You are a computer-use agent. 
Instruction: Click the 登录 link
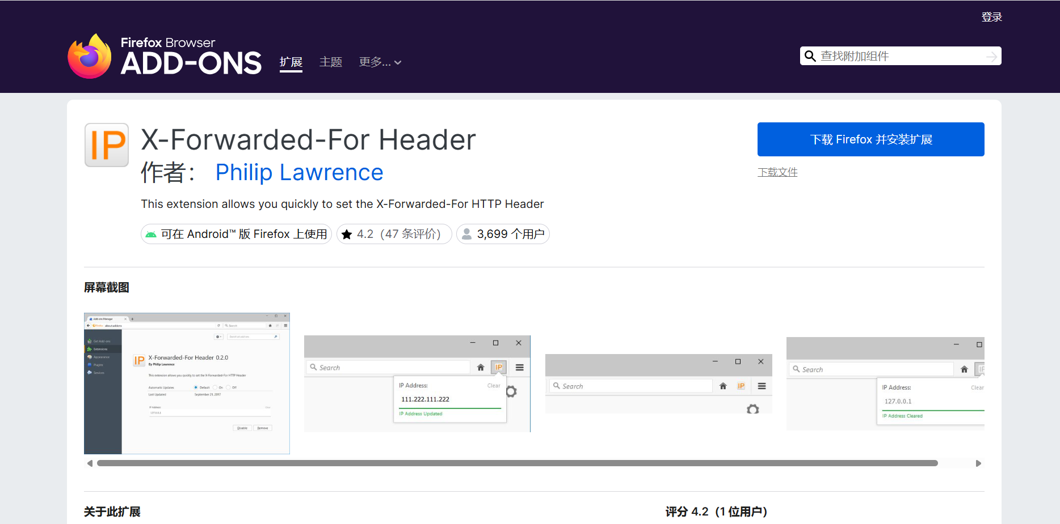point(991,17)
